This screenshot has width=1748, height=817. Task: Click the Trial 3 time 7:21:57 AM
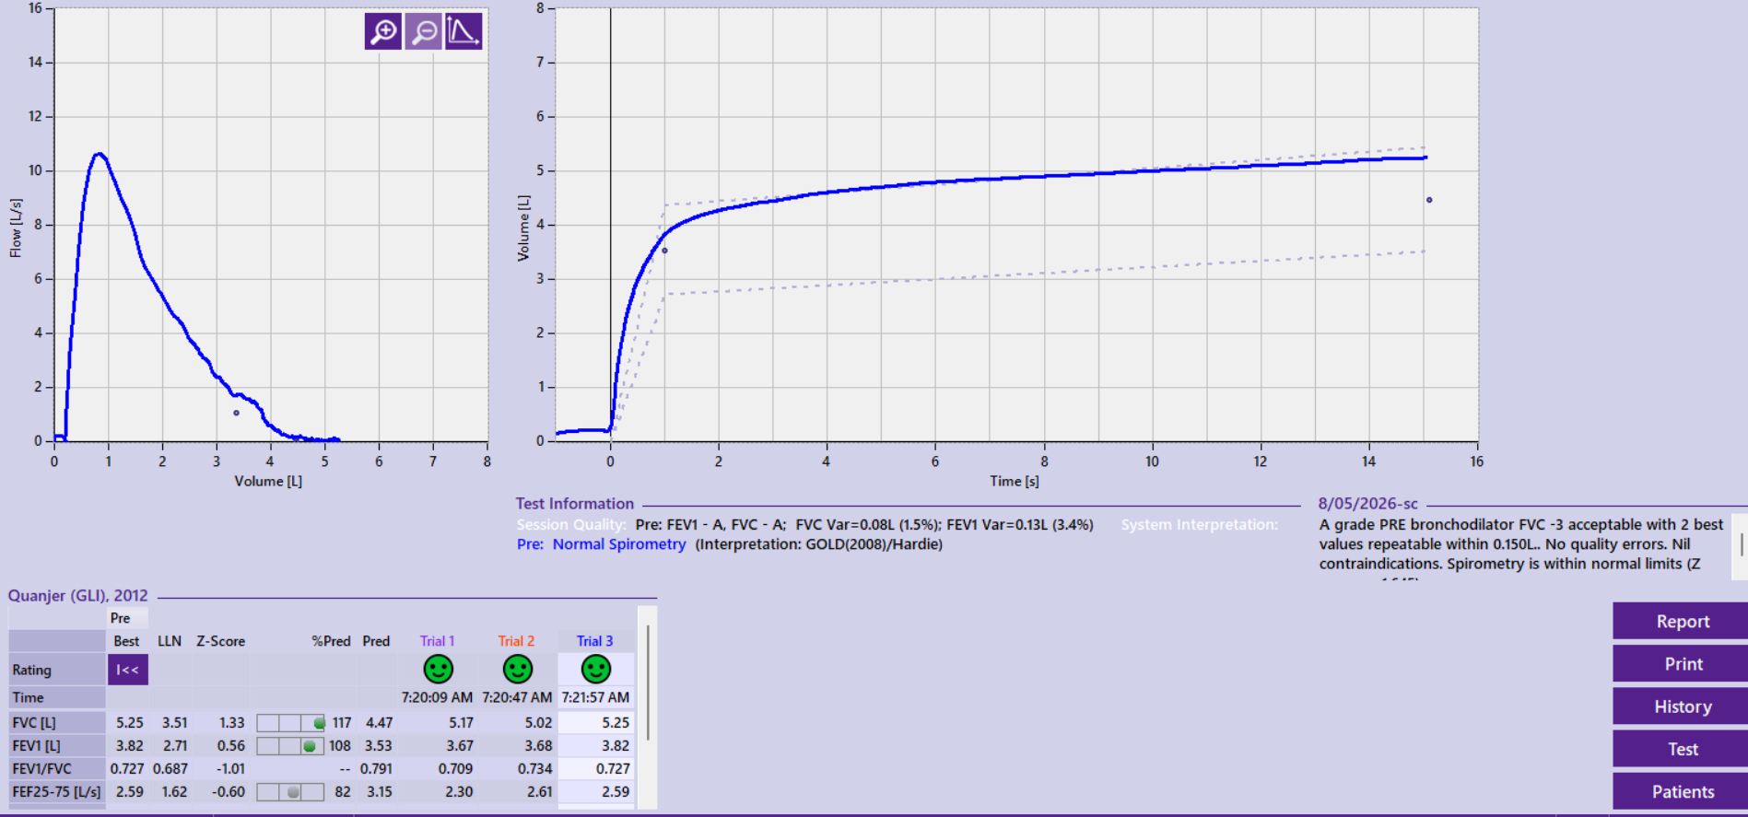coord(595,698)
